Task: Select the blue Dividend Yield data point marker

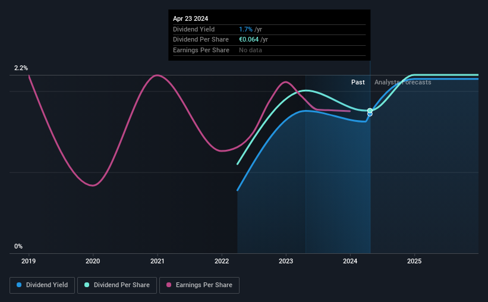Action: click(370, 114)
